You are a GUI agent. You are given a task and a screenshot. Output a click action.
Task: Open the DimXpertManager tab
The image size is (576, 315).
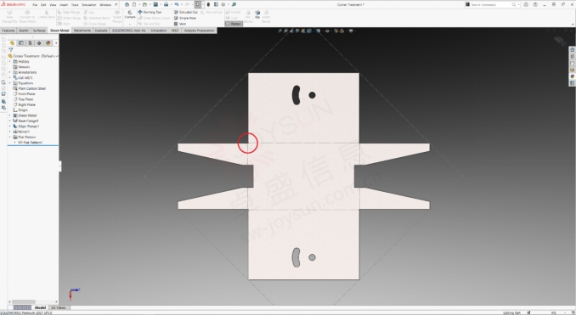tap(39, 43)
